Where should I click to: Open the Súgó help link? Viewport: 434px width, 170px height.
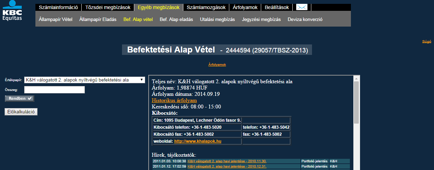(x=426, y=41)
